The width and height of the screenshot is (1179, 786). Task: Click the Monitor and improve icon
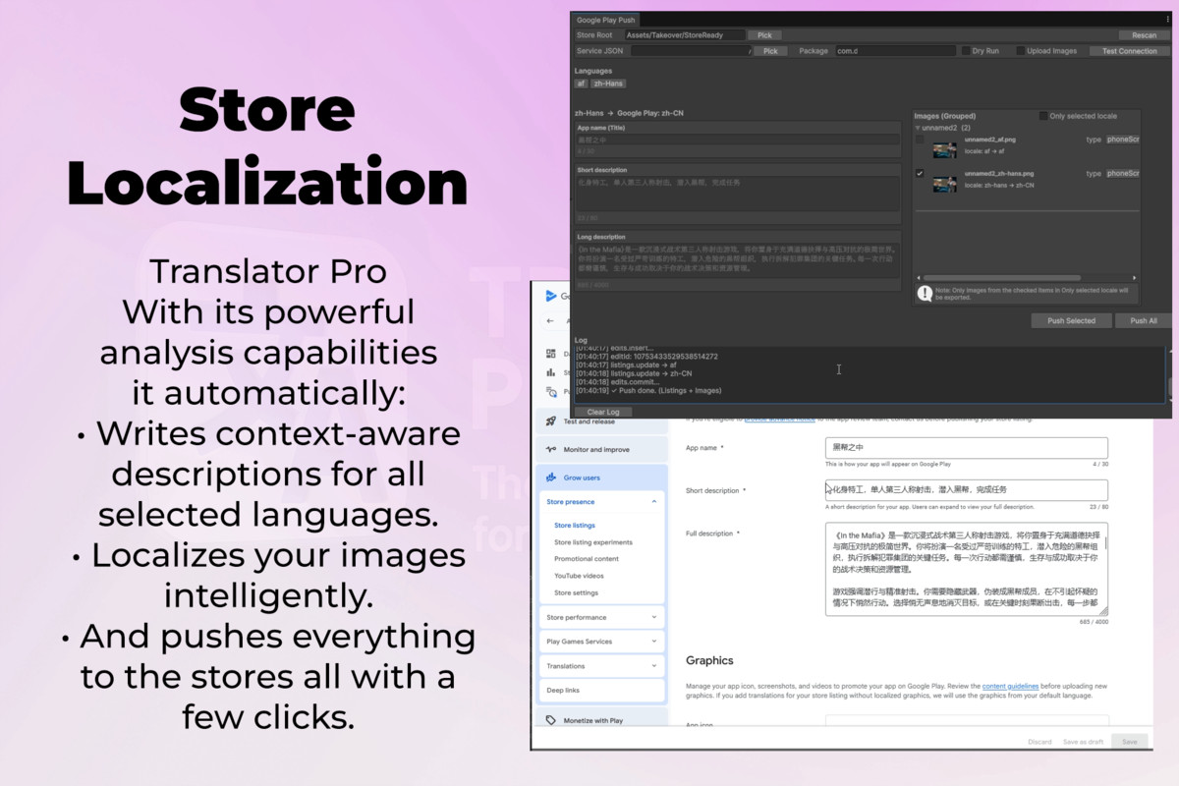[550, 449]
